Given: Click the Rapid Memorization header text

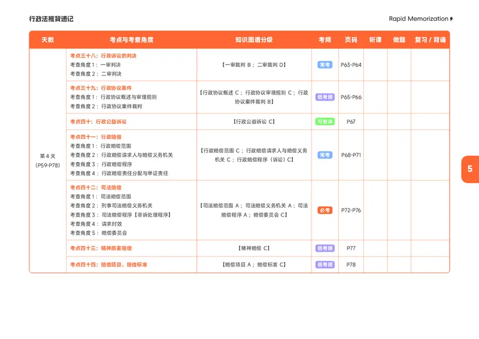Looking at the screenshot, I should coord(418,19).
